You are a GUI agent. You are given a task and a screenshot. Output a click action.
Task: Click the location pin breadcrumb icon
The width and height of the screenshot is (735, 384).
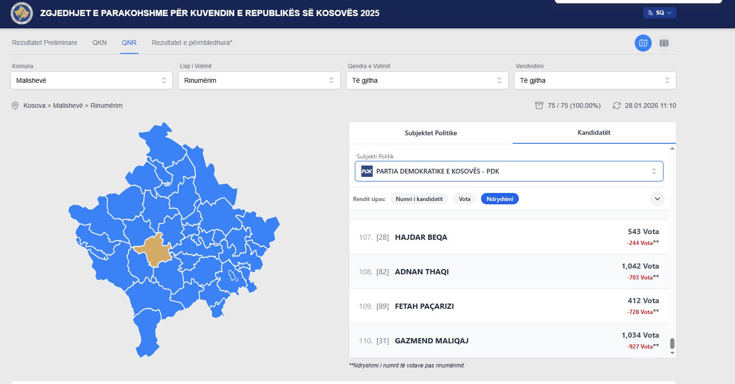(x=15, y=105)
